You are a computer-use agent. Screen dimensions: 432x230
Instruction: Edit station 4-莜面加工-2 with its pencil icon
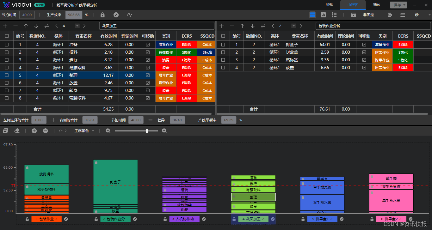click(x=273, y=219)
